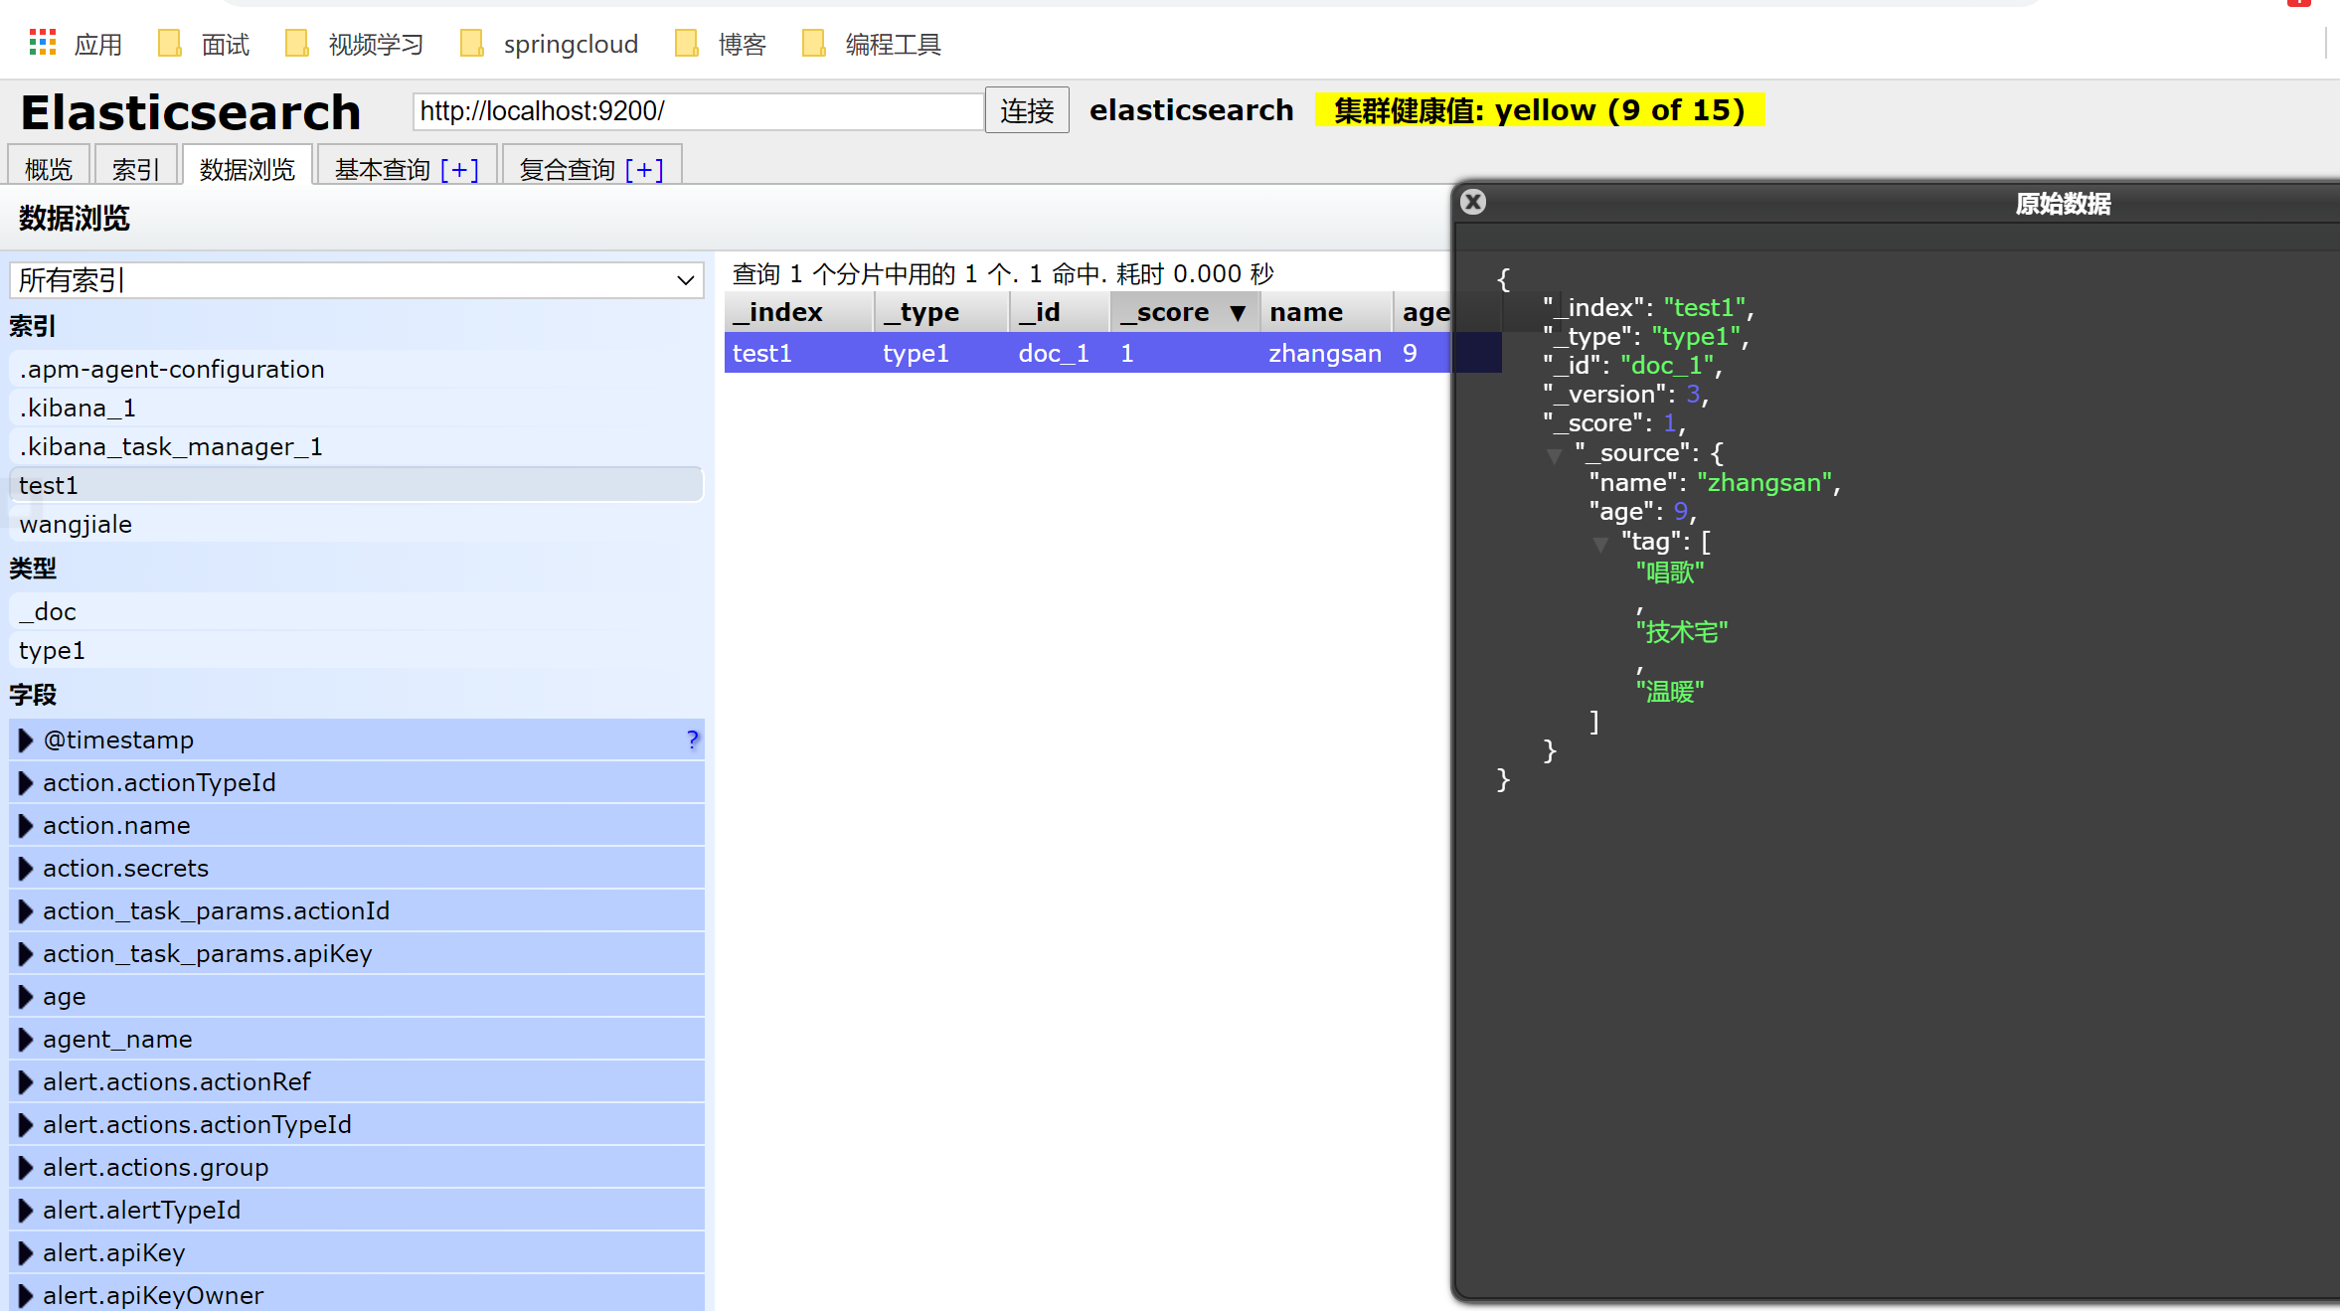The height and width of the screenshot is (1311, 2340).
Task: Click the "唱歌" tag value in JSON
Action: [x=1670, y=573]
